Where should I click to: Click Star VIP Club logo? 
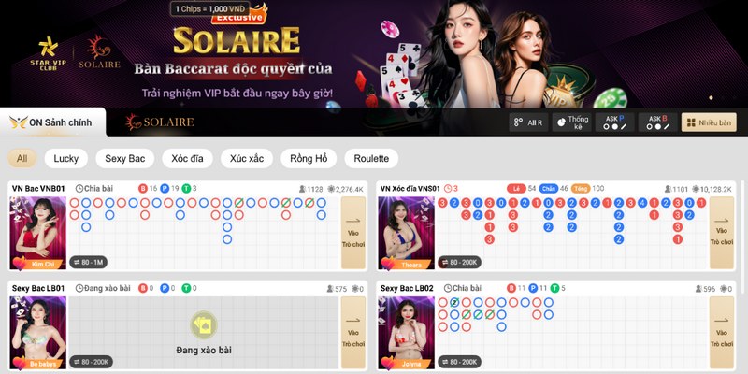coord(49,53)
